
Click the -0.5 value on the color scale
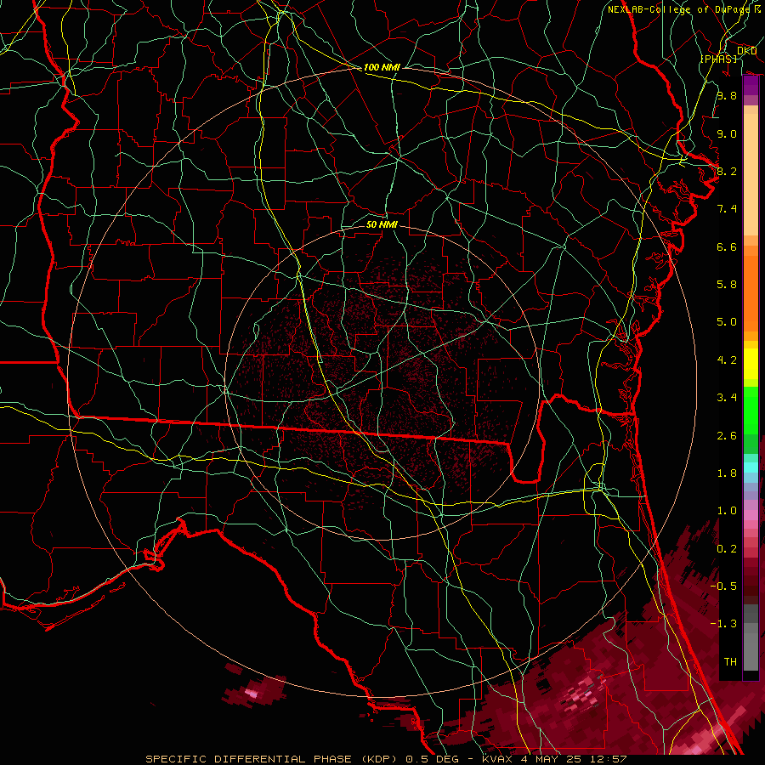click(x=723, y=586)
